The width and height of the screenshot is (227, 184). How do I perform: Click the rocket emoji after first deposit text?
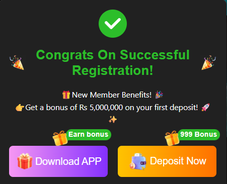(x=205, y=107)
